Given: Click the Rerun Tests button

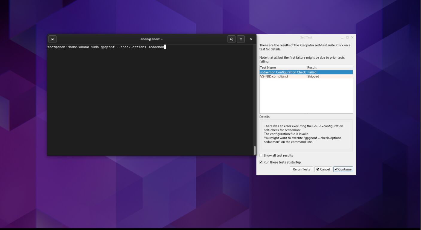Looking at the screenshot, I should click(x=301, y=169).
